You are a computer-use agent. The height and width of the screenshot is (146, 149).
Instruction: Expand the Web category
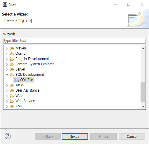7,96
